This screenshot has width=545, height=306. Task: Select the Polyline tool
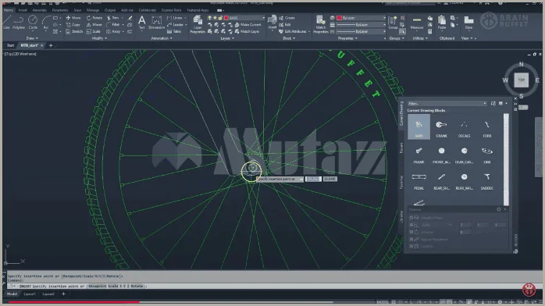pyautogui.click(x=19, y=22)
